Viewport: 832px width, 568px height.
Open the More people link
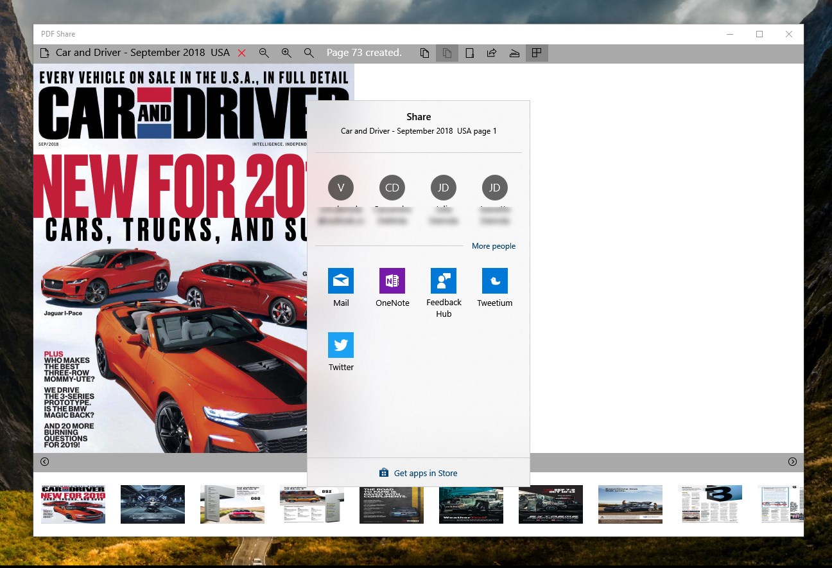494,246
